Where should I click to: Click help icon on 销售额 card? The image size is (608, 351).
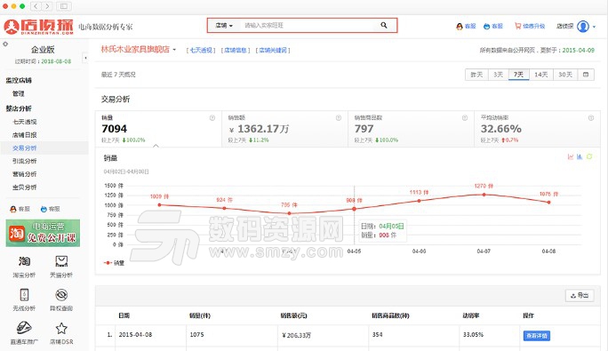coord(339,118)
